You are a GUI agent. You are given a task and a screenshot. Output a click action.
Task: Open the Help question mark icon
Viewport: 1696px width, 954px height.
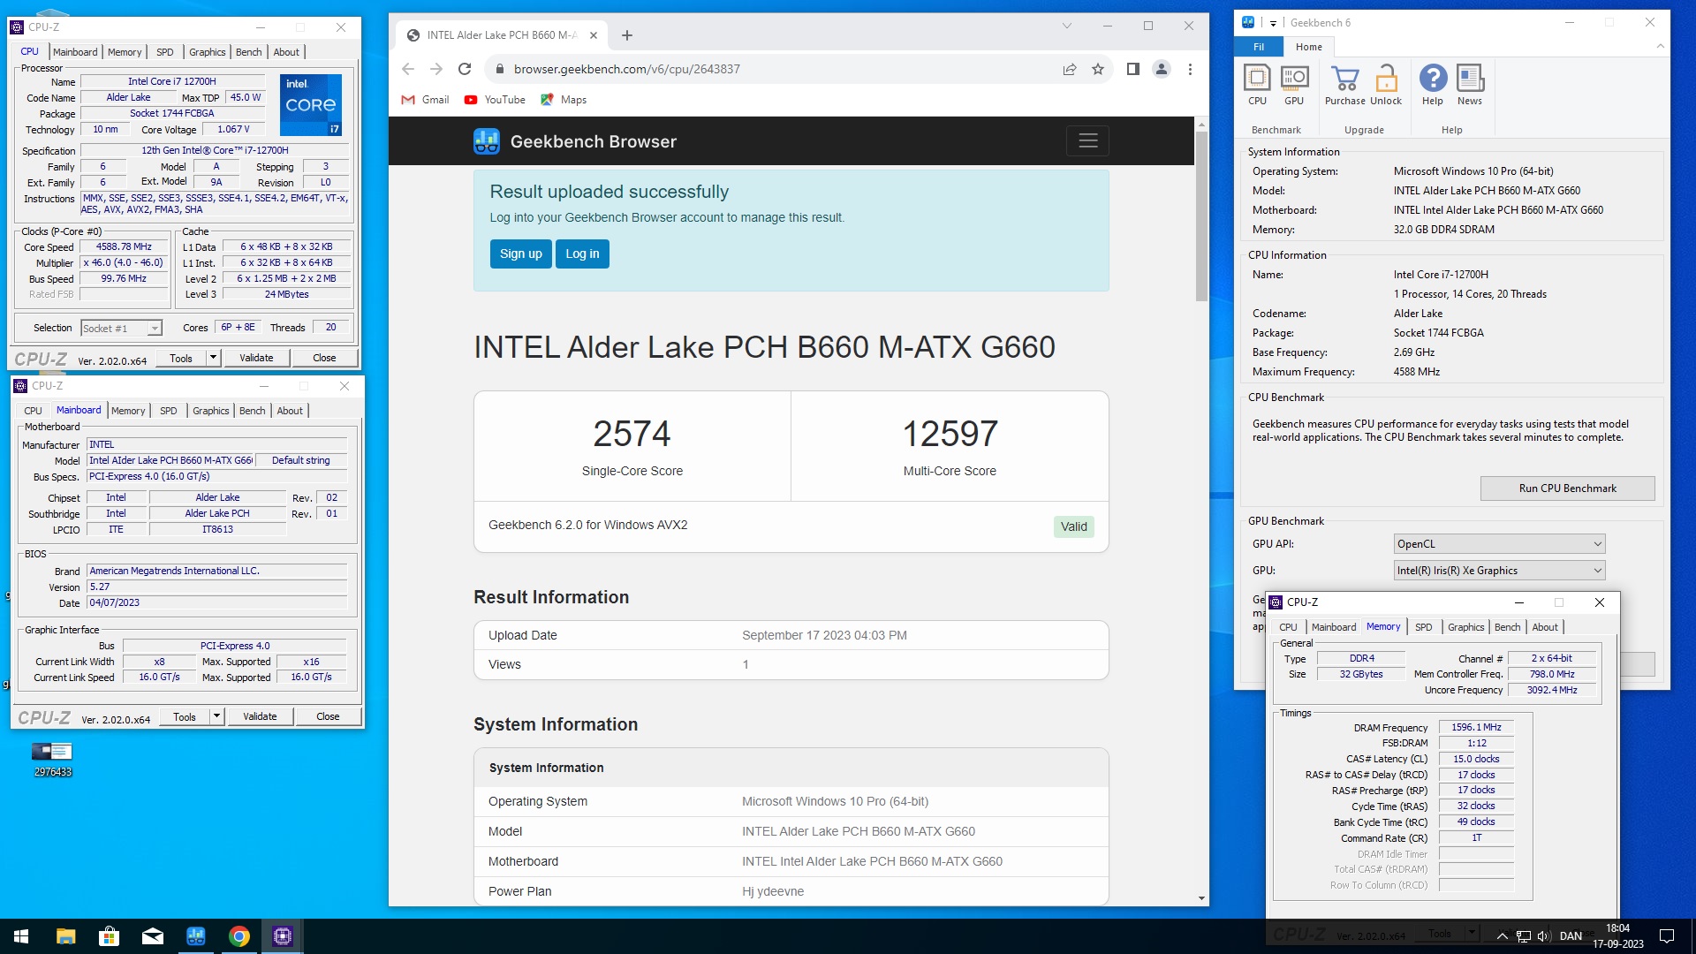[x=1433, y=85]
